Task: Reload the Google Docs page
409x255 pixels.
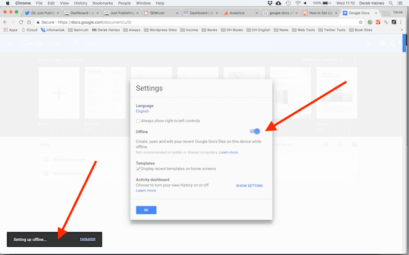Action: (x=21, y=22)
